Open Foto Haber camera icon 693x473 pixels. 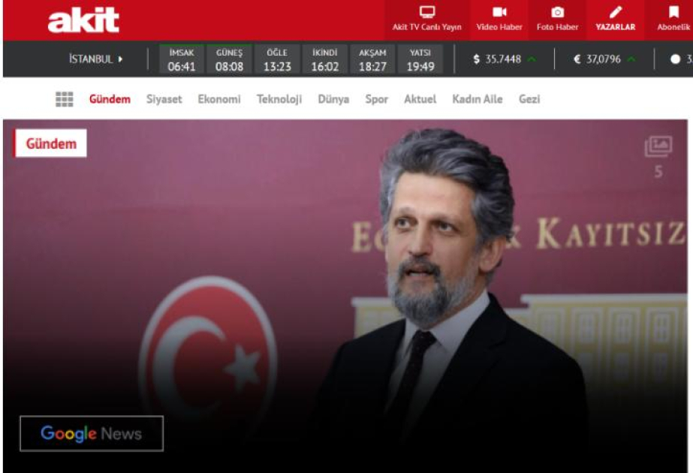[557, 13]
